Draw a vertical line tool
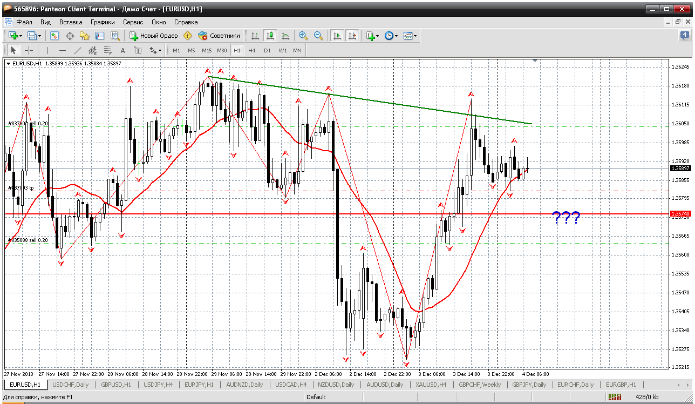The height and width of the screenshot is (404, 695). [x=47, y=50]
